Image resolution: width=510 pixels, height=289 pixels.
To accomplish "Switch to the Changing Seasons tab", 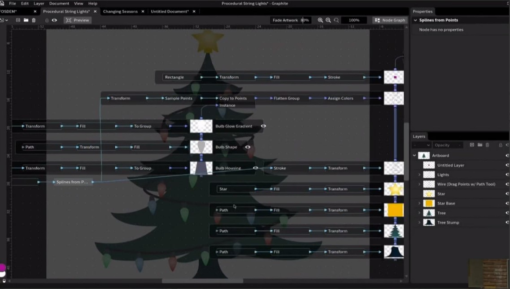I will pyautogui.click(x=120, y=11).
